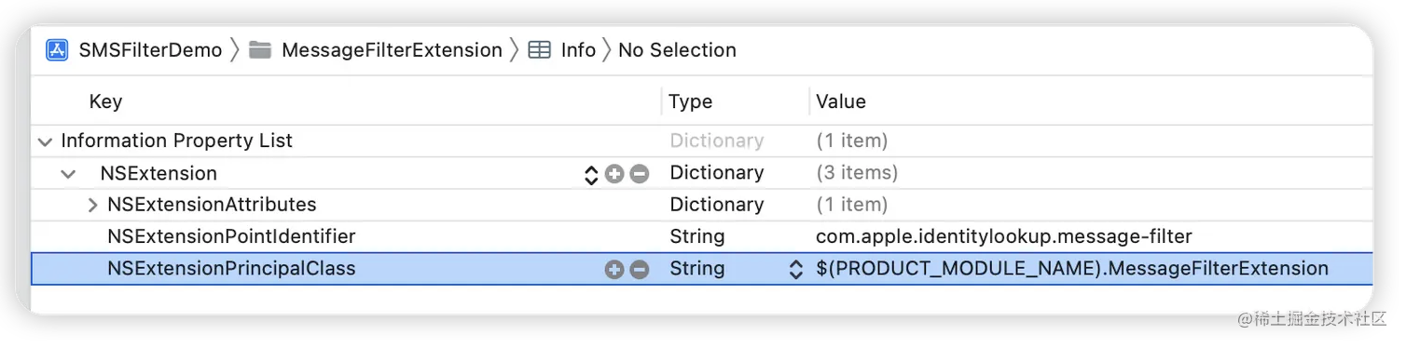This screenshot has width=1406, height=348.
Task: Click the com.apple.identitylookup.message-filter value
Action: (1004, 236)
